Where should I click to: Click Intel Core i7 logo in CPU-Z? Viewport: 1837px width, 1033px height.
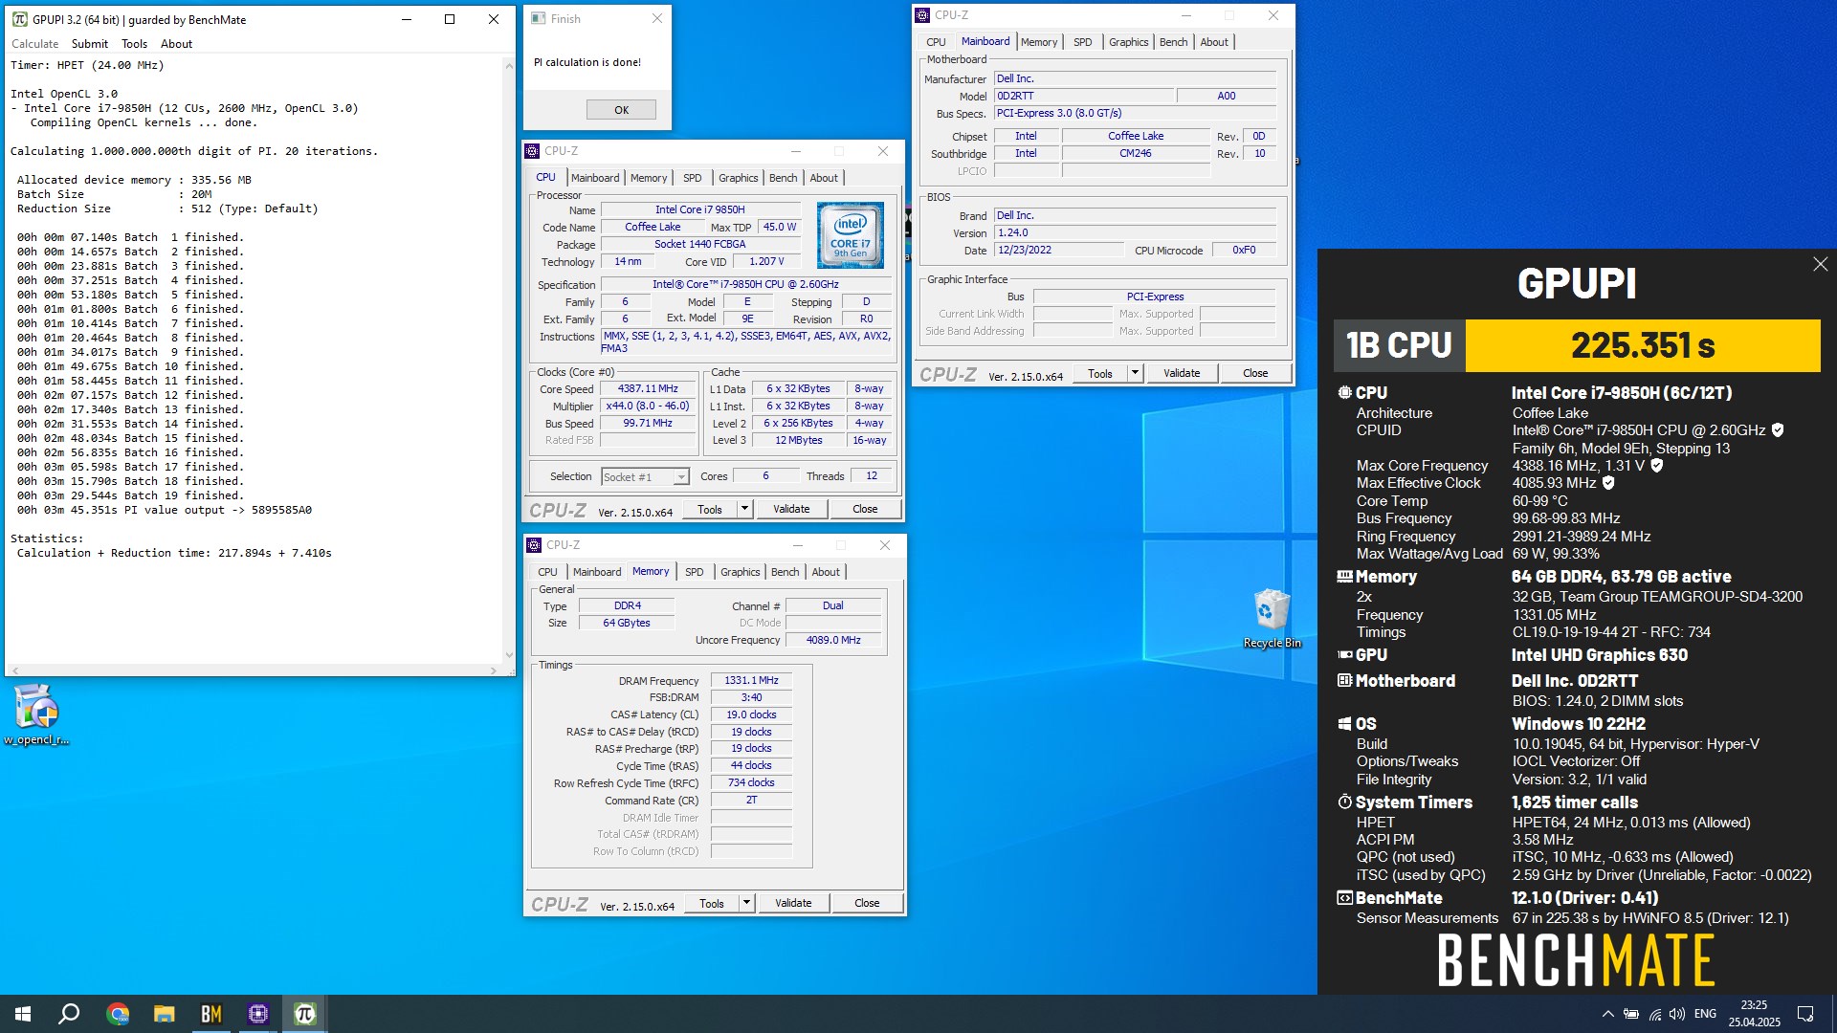[850, 234]
